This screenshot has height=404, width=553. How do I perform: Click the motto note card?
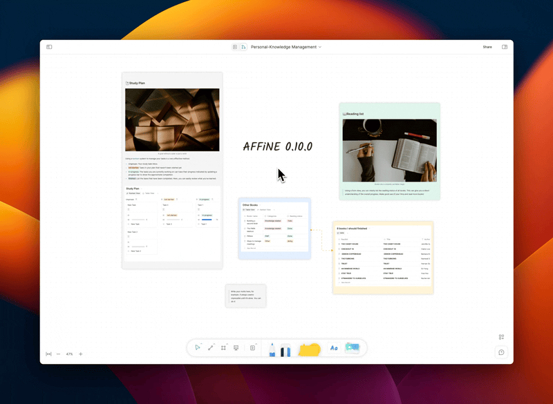coord(246,296)
